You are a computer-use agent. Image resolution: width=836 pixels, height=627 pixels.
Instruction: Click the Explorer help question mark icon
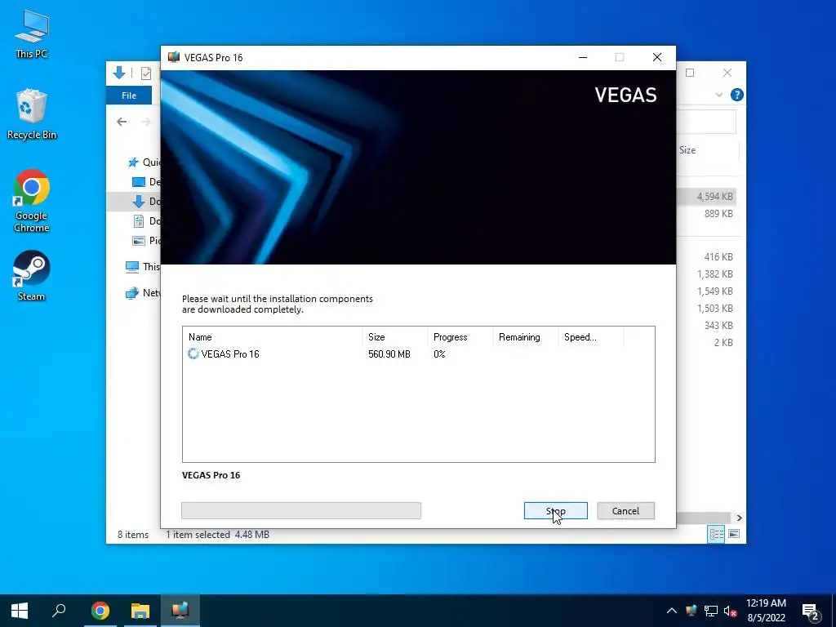(x=737, y=95)
